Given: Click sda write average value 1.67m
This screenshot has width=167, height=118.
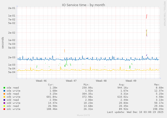Looking at the screenshot, I should tap(124, 91).
